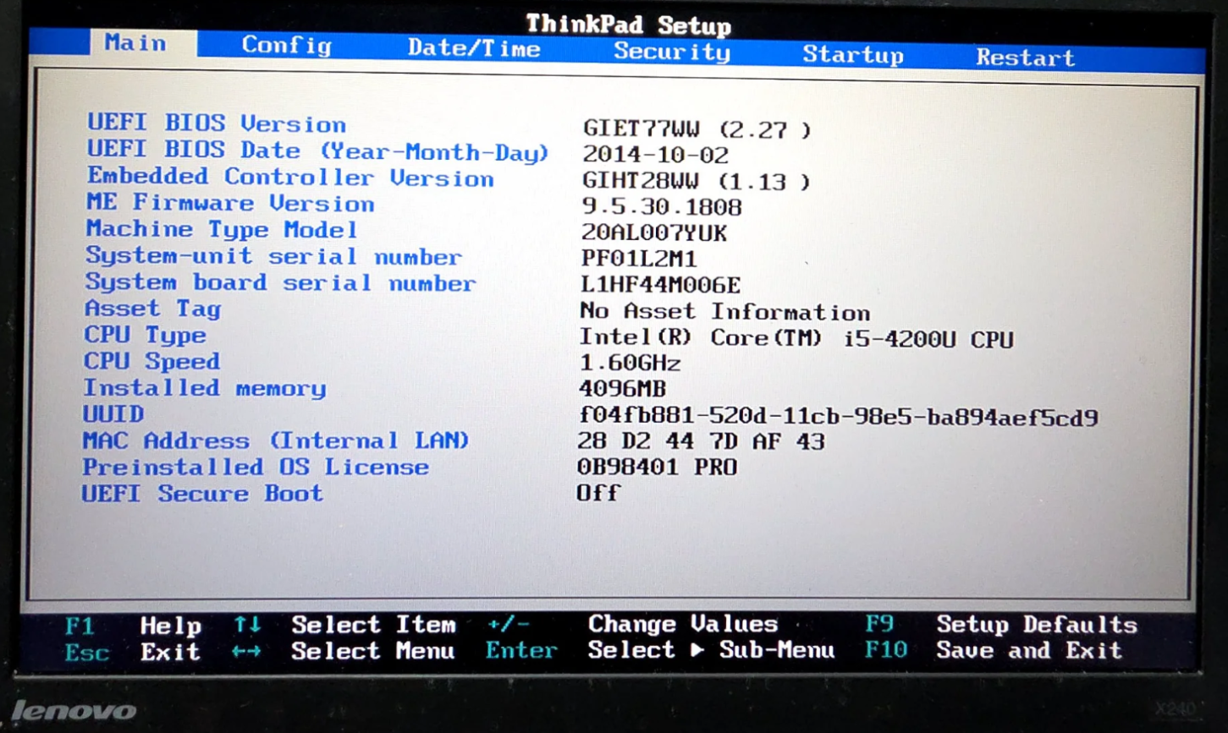
Task: Click the ThinkPad Setup title
Action: click(628, 25)
